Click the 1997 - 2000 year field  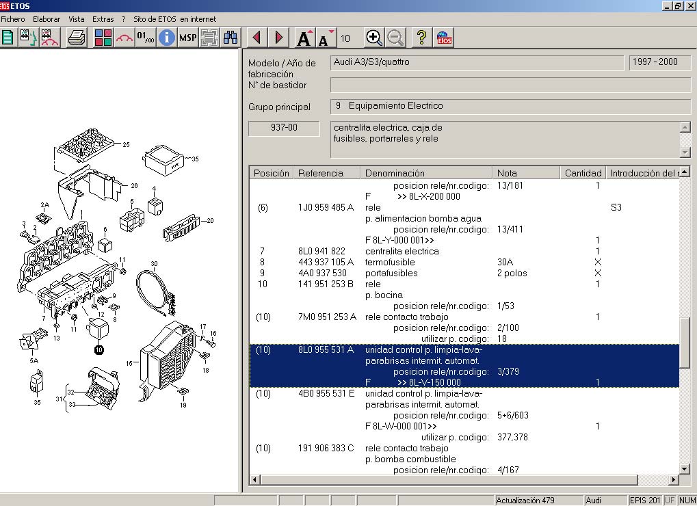pos(659,63)
